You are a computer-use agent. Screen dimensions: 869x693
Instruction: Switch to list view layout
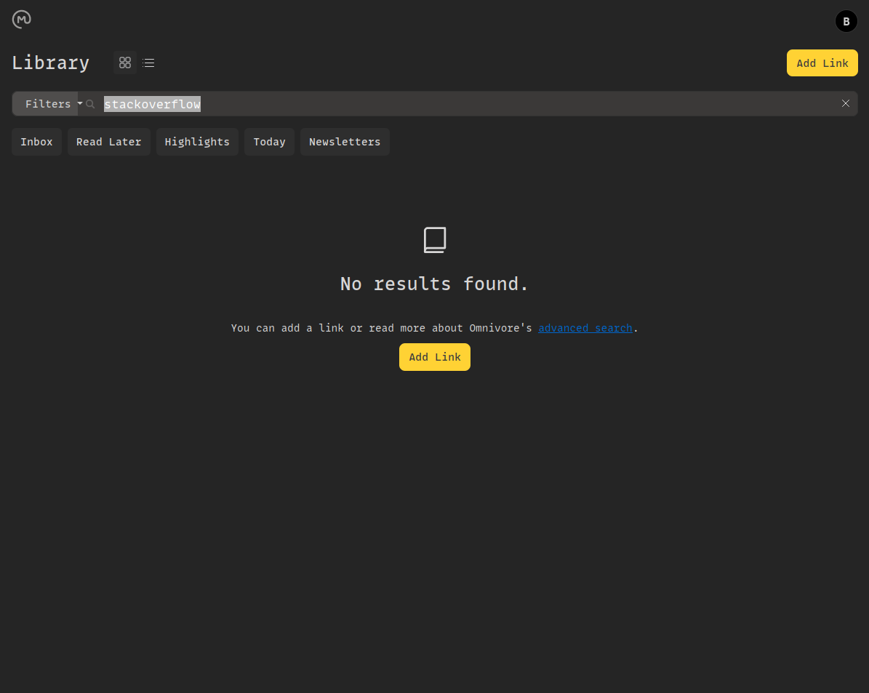click(149, 63)
